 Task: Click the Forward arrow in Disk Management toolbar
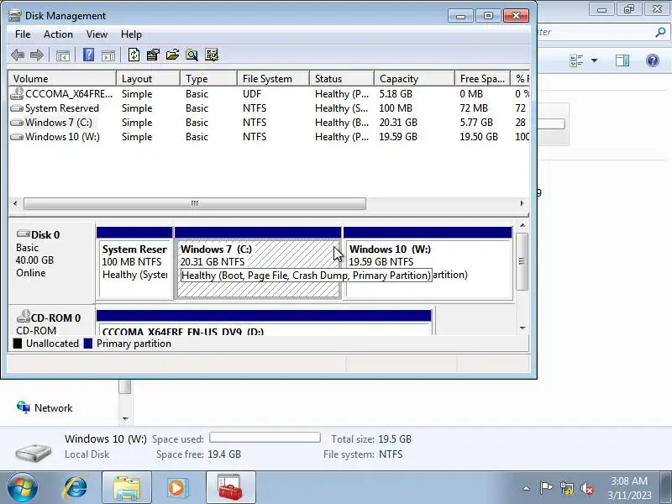coord(37,55)
